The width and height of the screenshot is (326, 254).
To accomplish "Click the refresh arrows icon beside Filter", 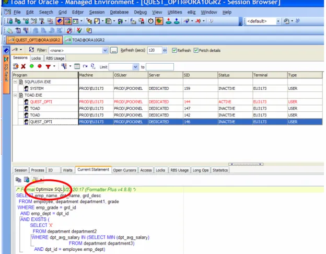I will point(31,50).
